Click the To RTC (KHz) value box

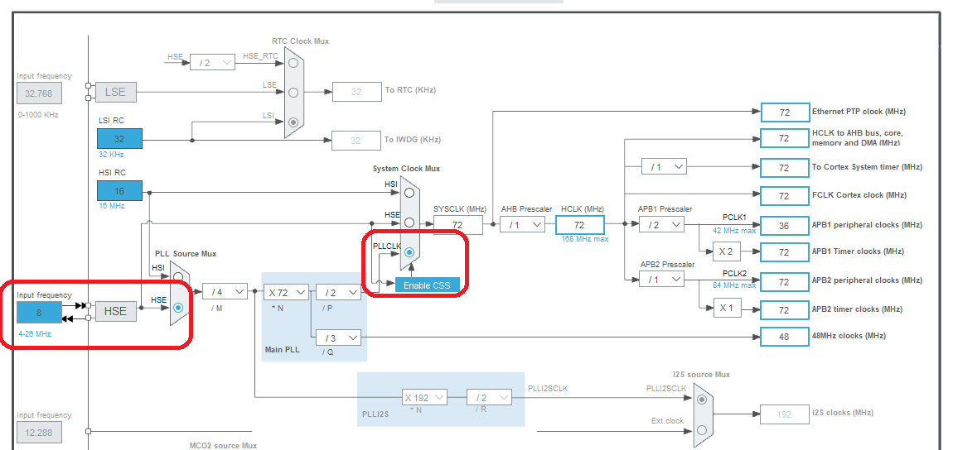click(x=356, y=92)
